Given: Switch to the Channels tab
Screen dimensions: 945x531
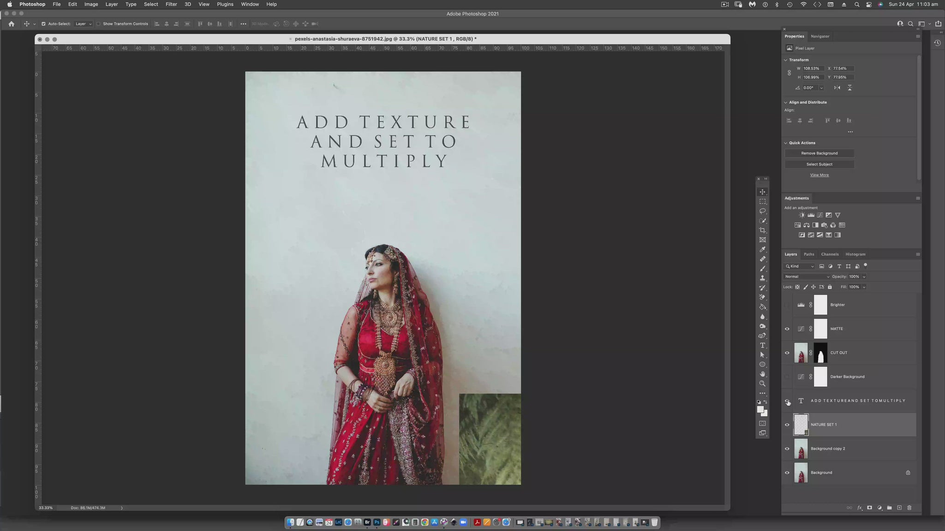Looking at the screenshot, I should click(x=830, y=254).
